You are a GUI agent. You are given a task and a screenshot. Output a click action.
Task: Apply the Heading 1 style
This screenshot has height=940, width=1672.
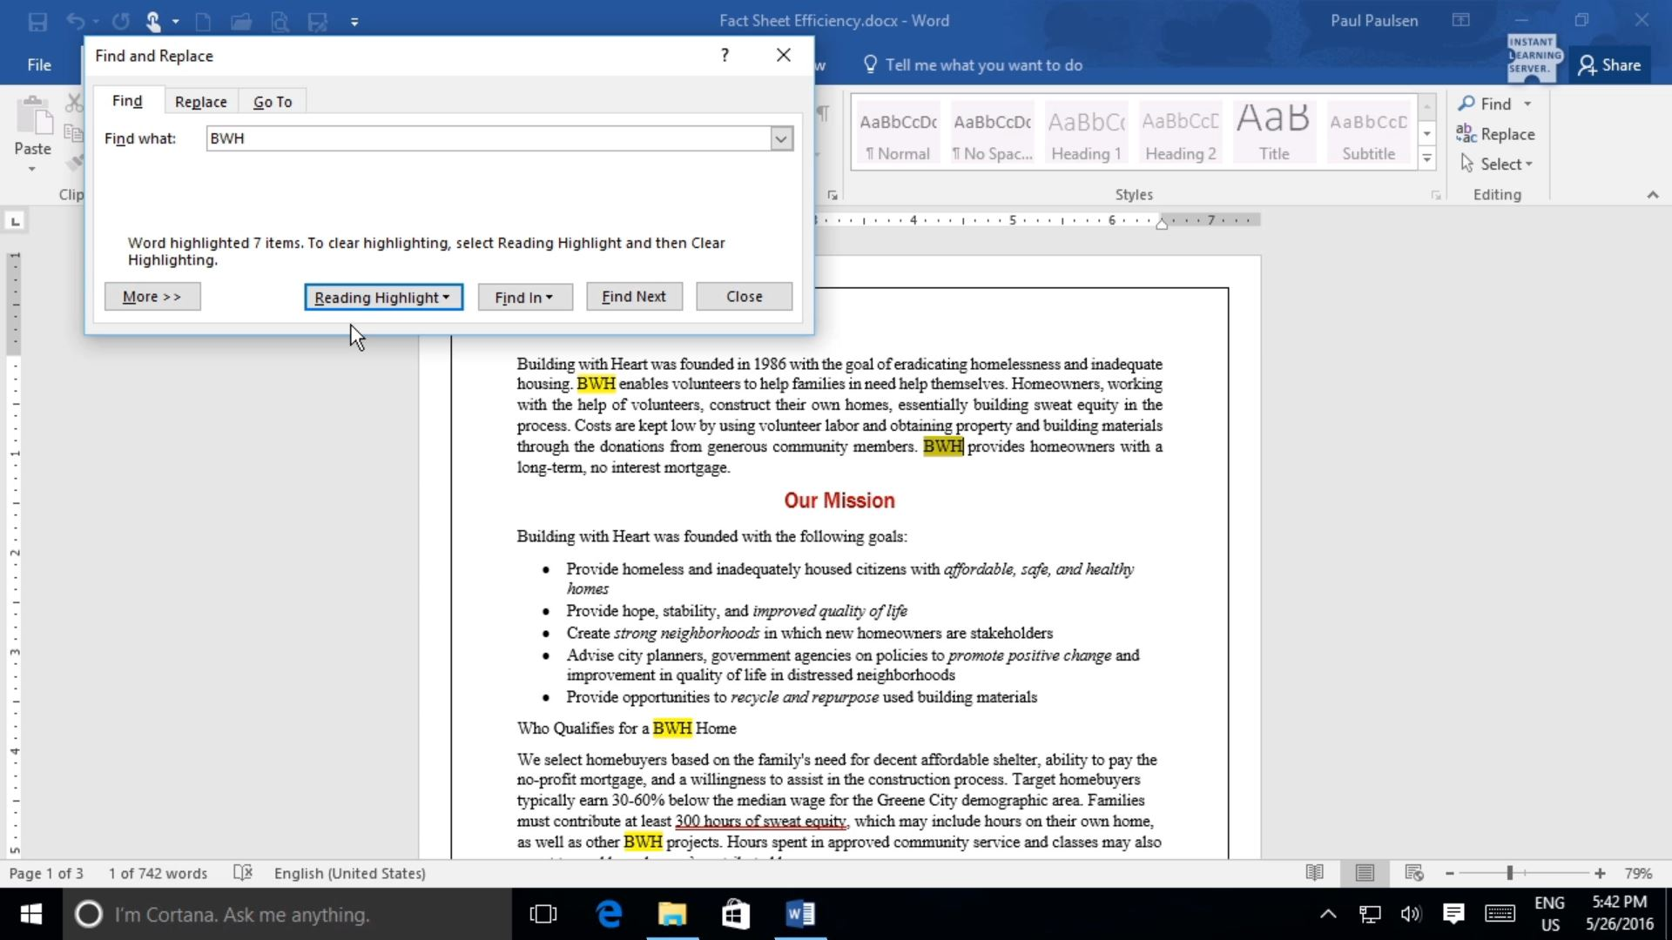point(1085,131)
